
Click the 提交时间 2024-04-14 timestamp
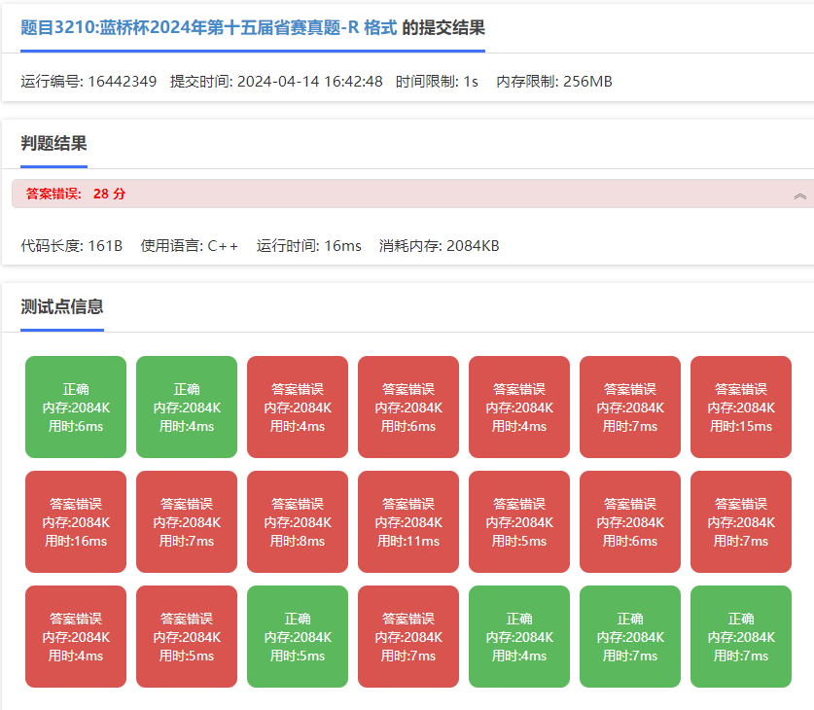[x=276, y=82]
